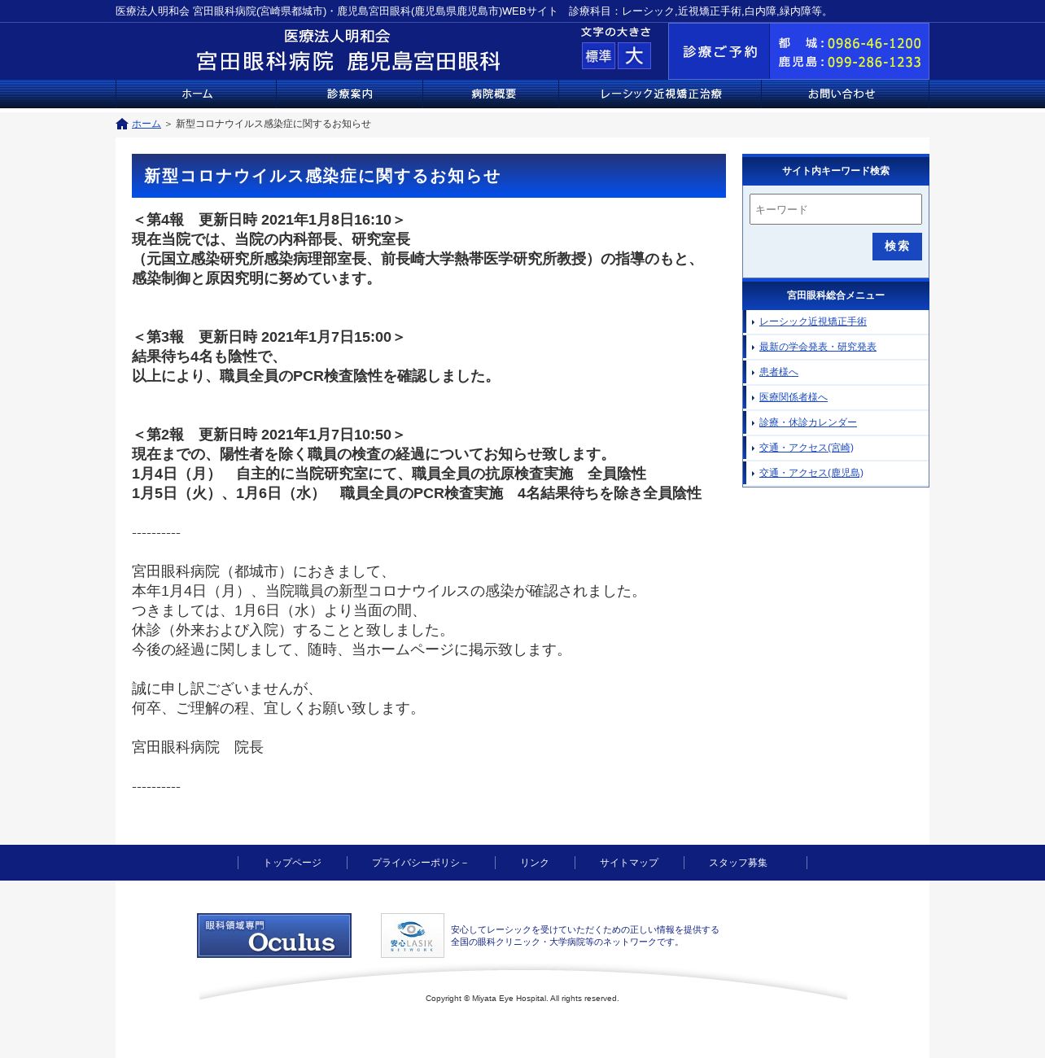Click the ＜第3報 更新日時 line
The height and width of the screenshot is (1058, 1045).
(x=269, y=337)
